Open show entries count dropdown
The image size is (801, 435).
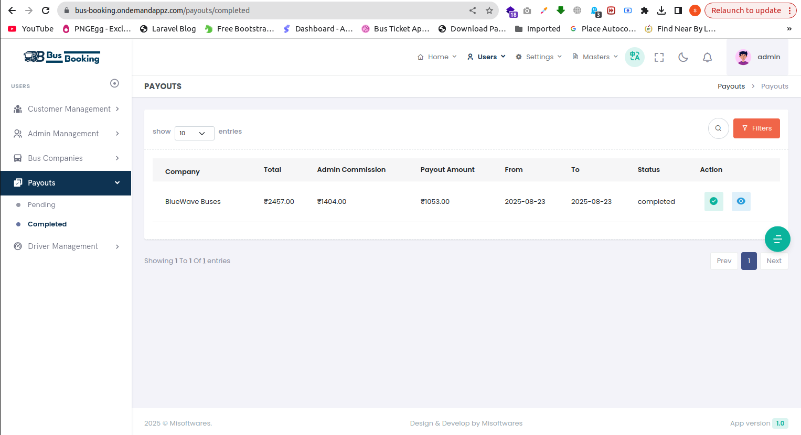tap(195, 133)
